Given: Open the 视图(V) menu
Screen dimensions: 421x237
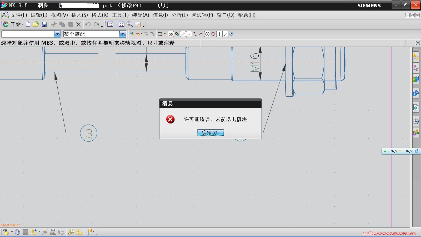Looking at the screenshot, I should tap(59, 15).
